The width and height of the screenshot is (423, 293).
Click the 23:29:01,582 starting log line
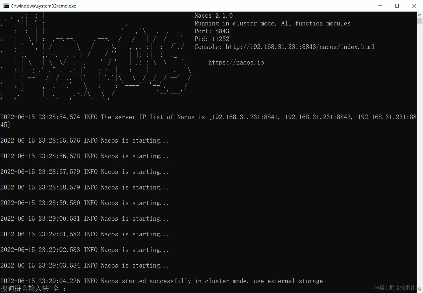[85, 234]
